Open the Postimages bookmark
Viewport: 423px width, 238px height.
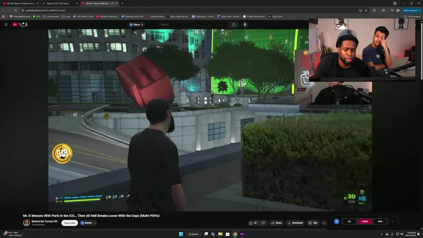pyautogui.click(x=203, y=16)
